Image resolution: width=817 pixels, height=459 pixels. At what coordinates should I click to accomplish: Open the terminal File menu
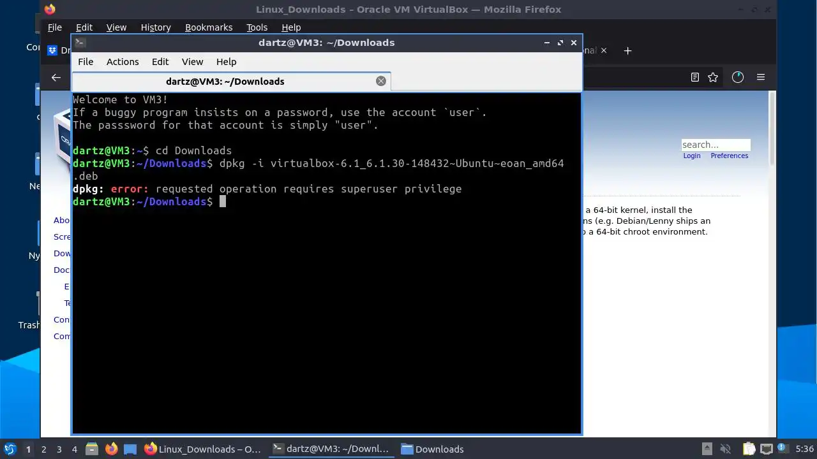(86, 62)
